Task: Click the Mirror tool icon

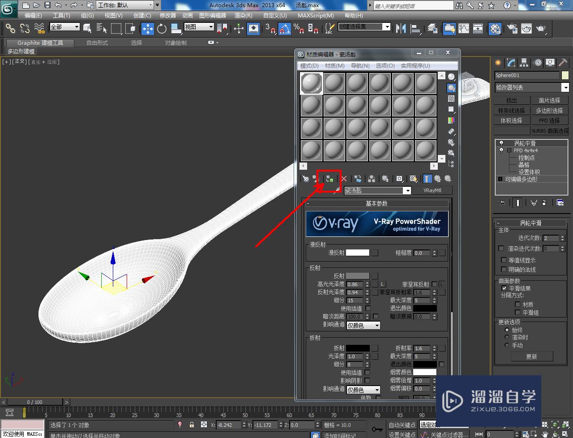Action: click(401, 29)
